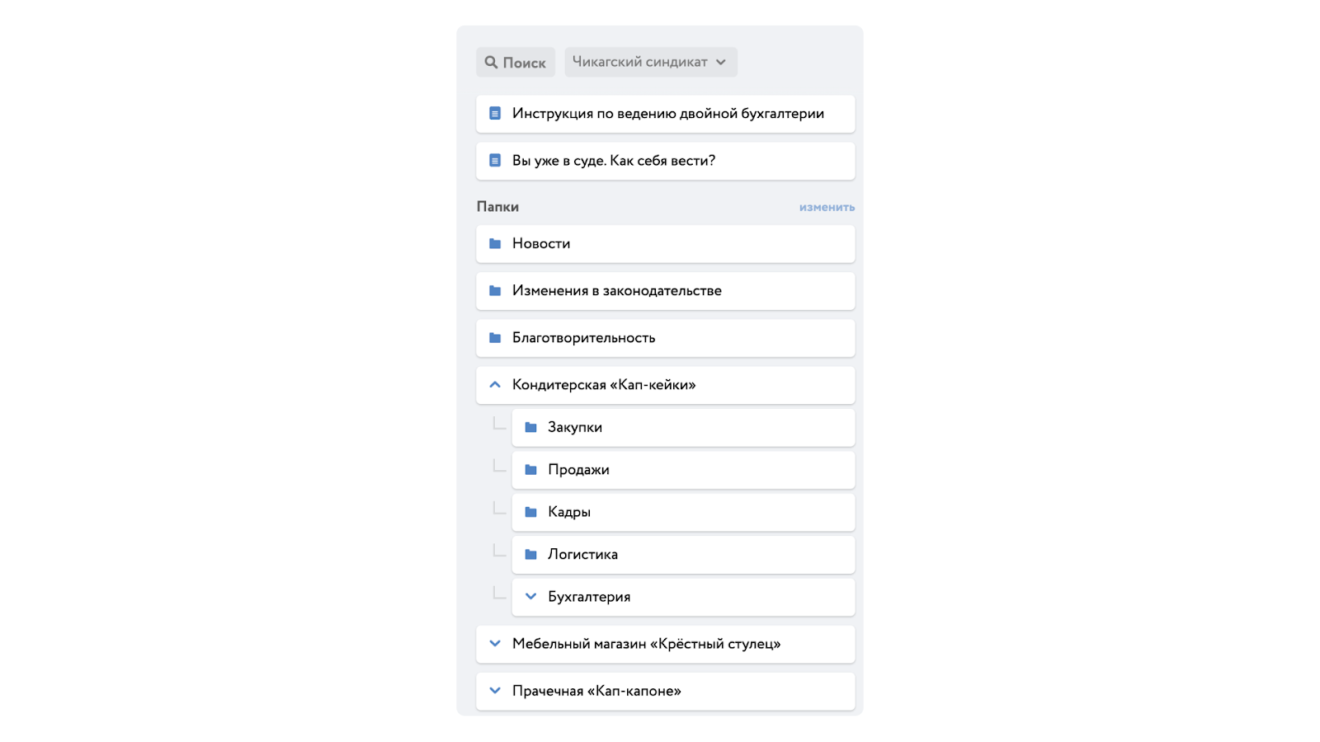The width and height of the screenshot is (1320, 742).
Task: Click the folder icon for Кадры
Action: click(530, 512)
